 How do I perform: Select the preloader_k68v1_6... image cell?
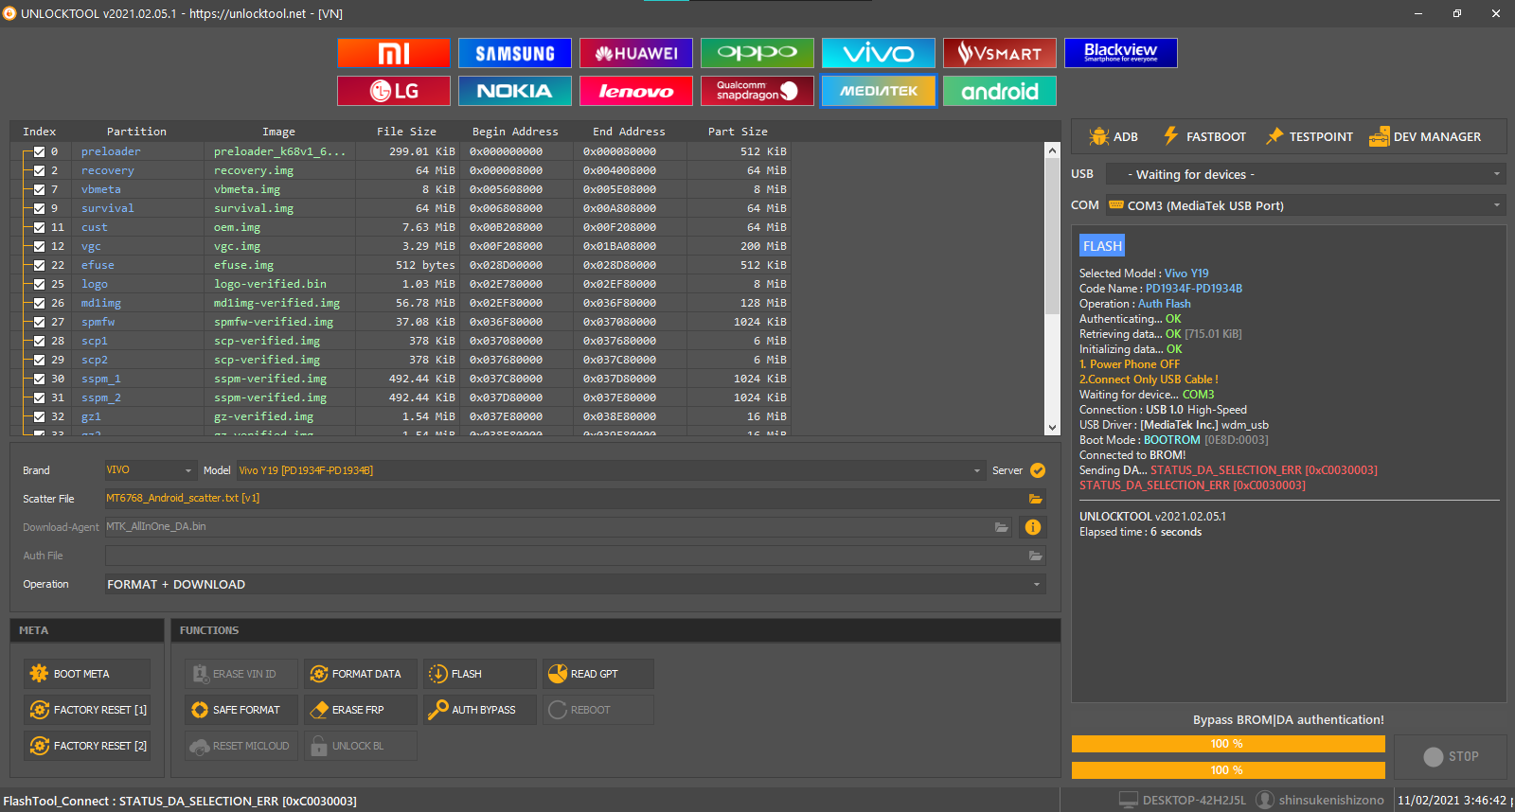coord(279,151)
